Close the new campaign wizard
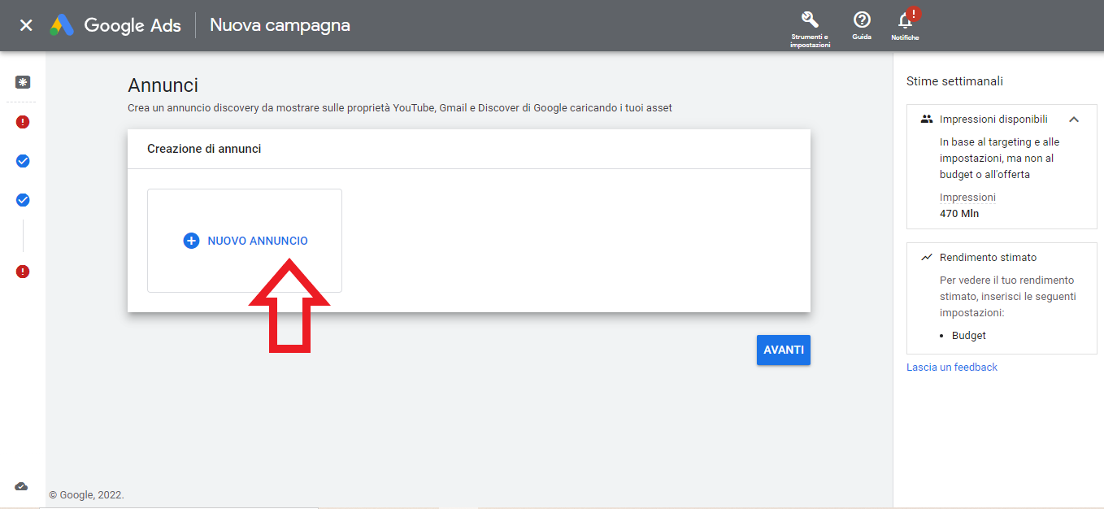 (26, 25)
